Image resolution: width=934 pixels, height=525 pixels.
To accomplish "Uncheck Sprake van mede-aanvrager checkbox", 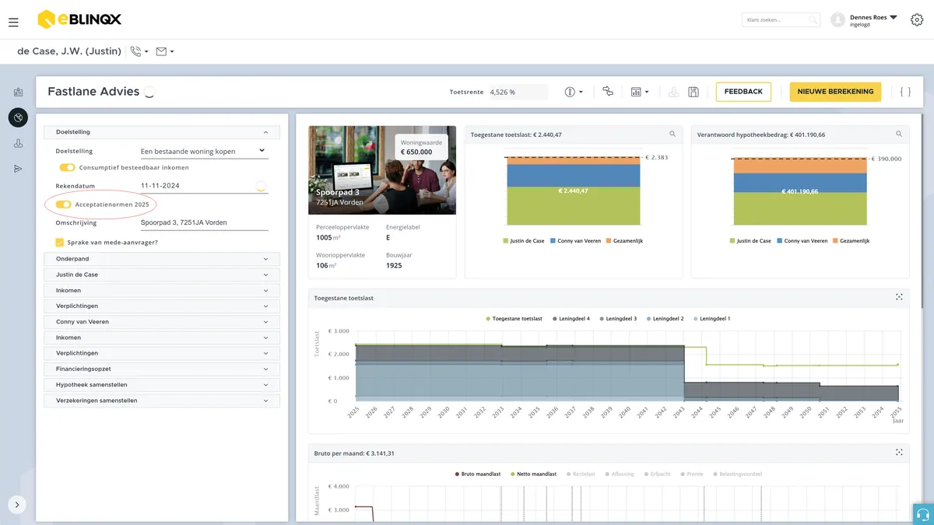I will 60,243.
